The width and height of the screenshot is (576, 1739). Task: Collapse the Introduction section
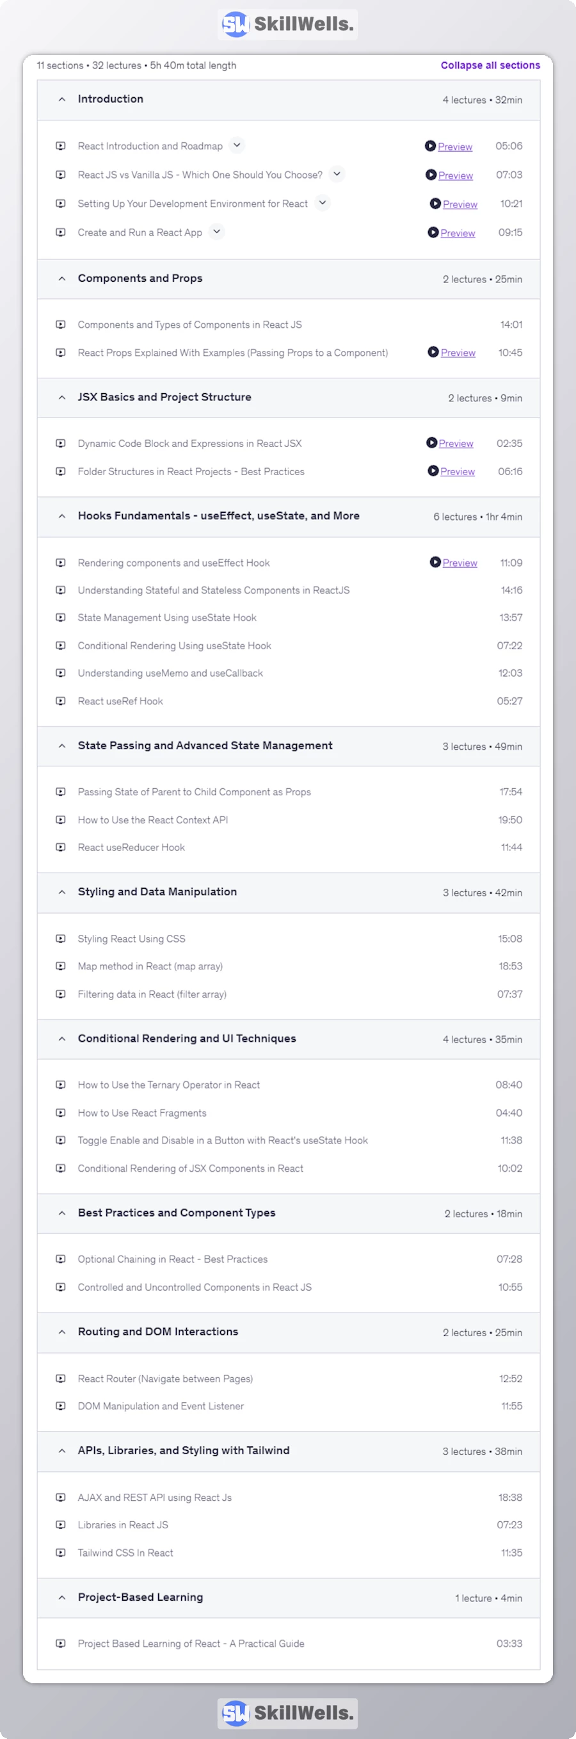61,99
